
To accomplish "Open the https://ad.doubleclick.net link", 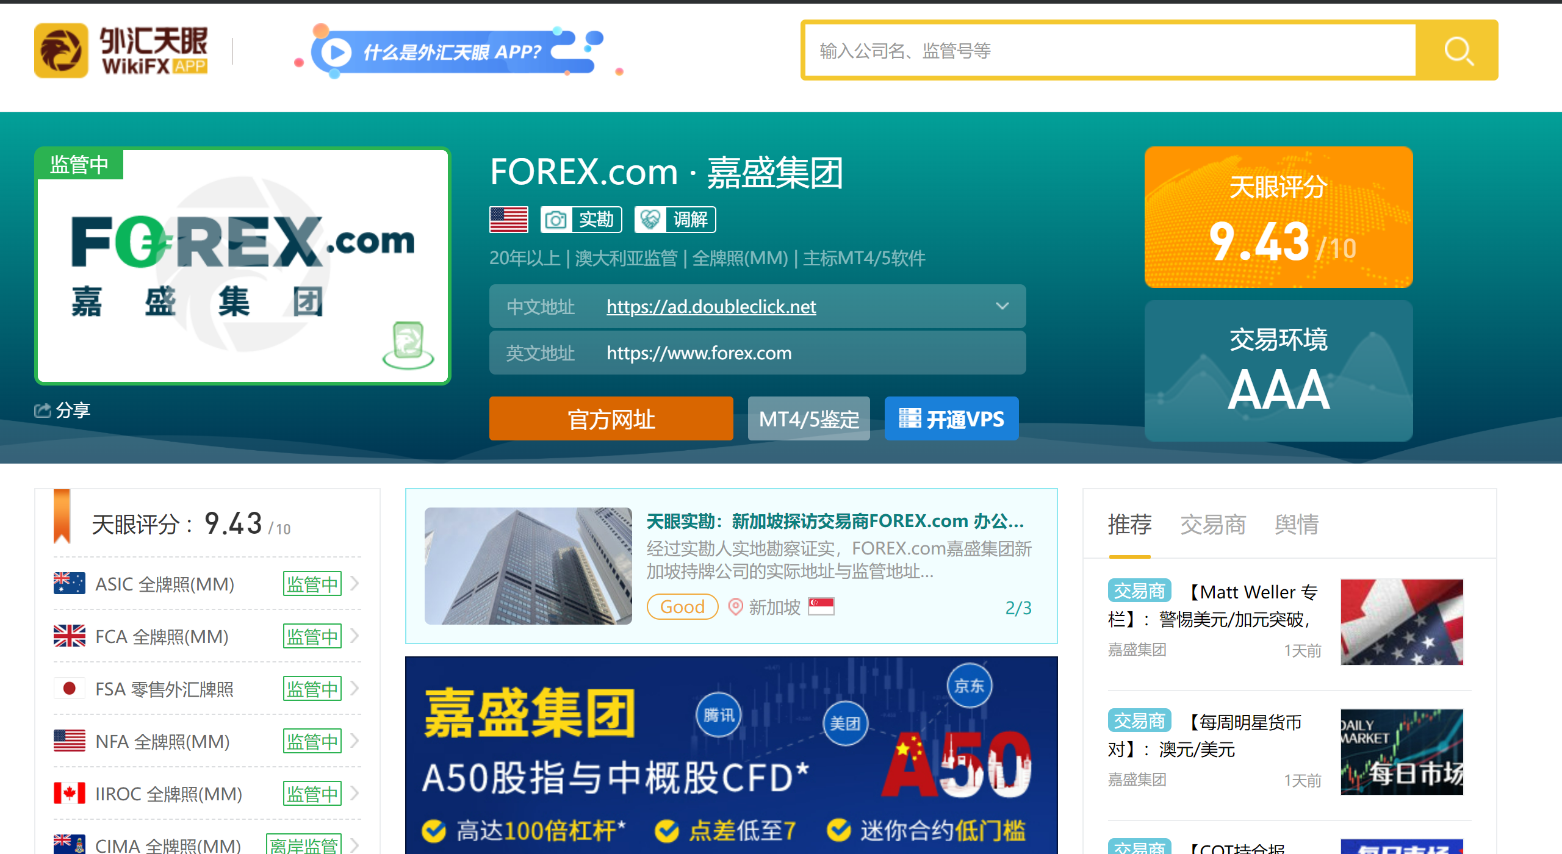I will pos(711,306).
